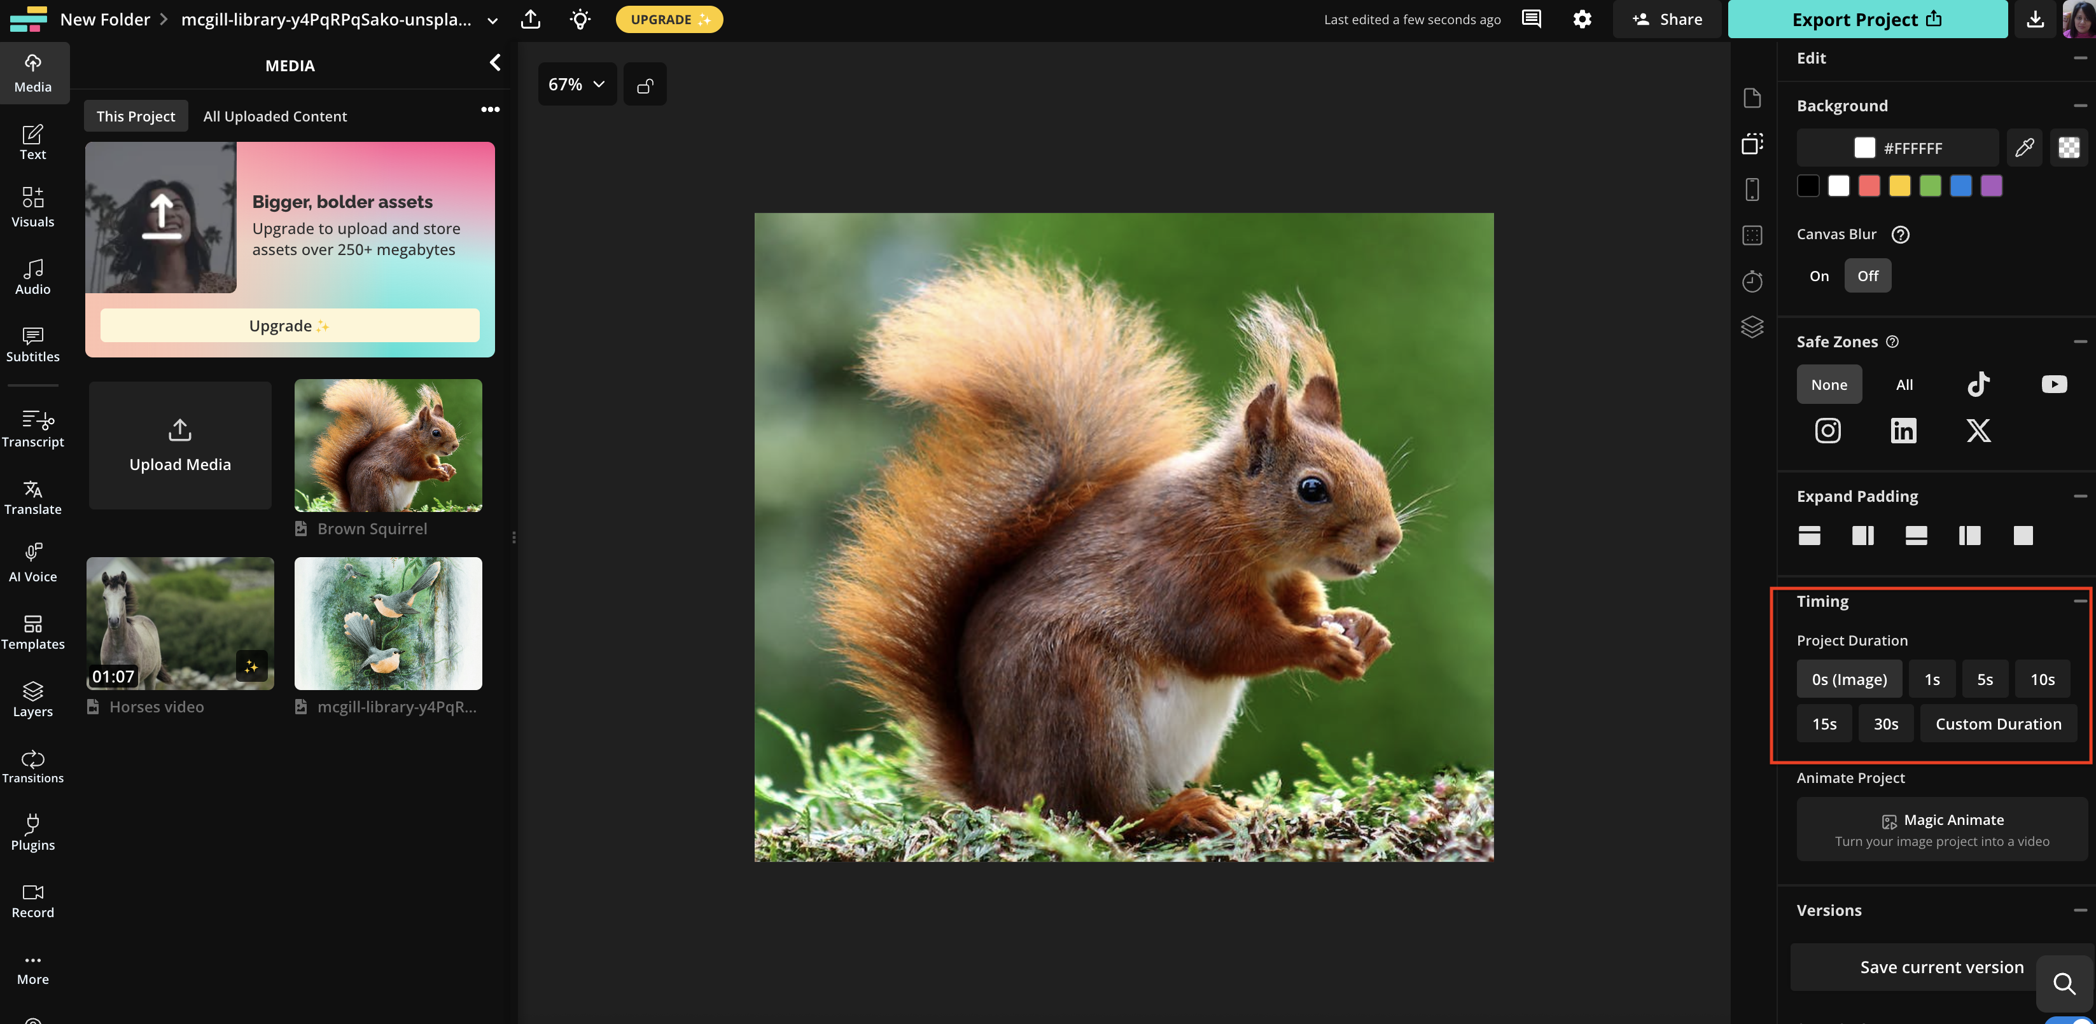Switch to This Project tab
The width and height of the screenshot is (2096, 1024).
(135, 116)
